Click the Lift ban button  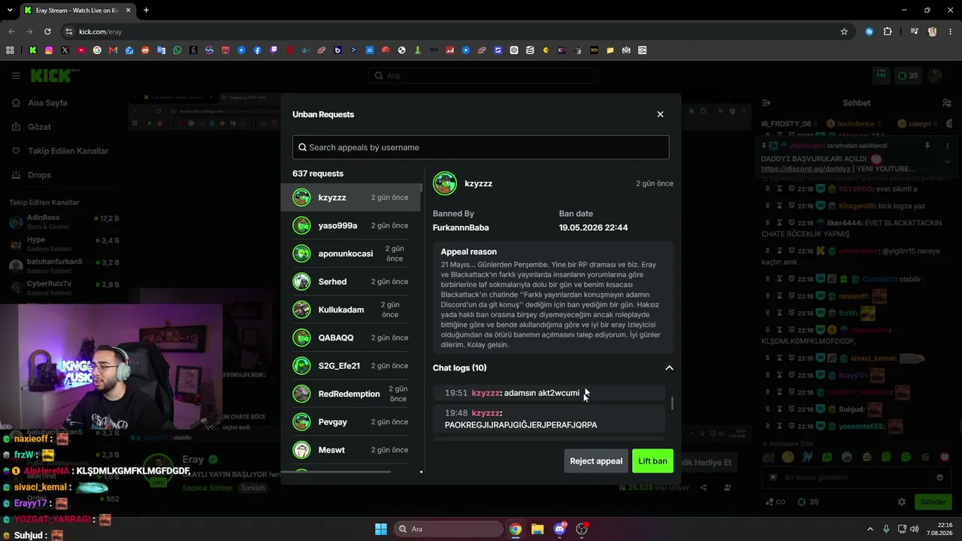pyautogui.click(x=652, y=461)
